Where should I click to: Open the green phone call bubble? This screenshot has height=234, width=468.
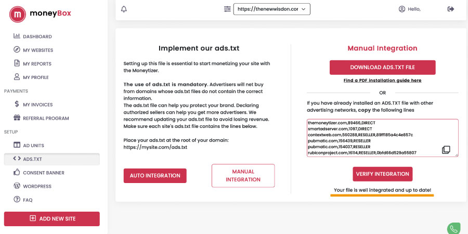click(453, 229)
